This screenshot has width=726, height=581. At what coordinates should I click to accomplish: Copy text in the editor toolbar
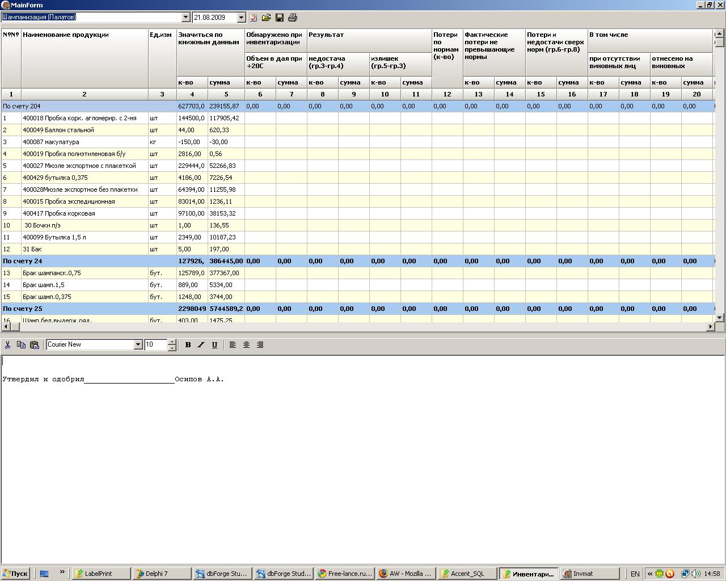(x=21, y=344)
